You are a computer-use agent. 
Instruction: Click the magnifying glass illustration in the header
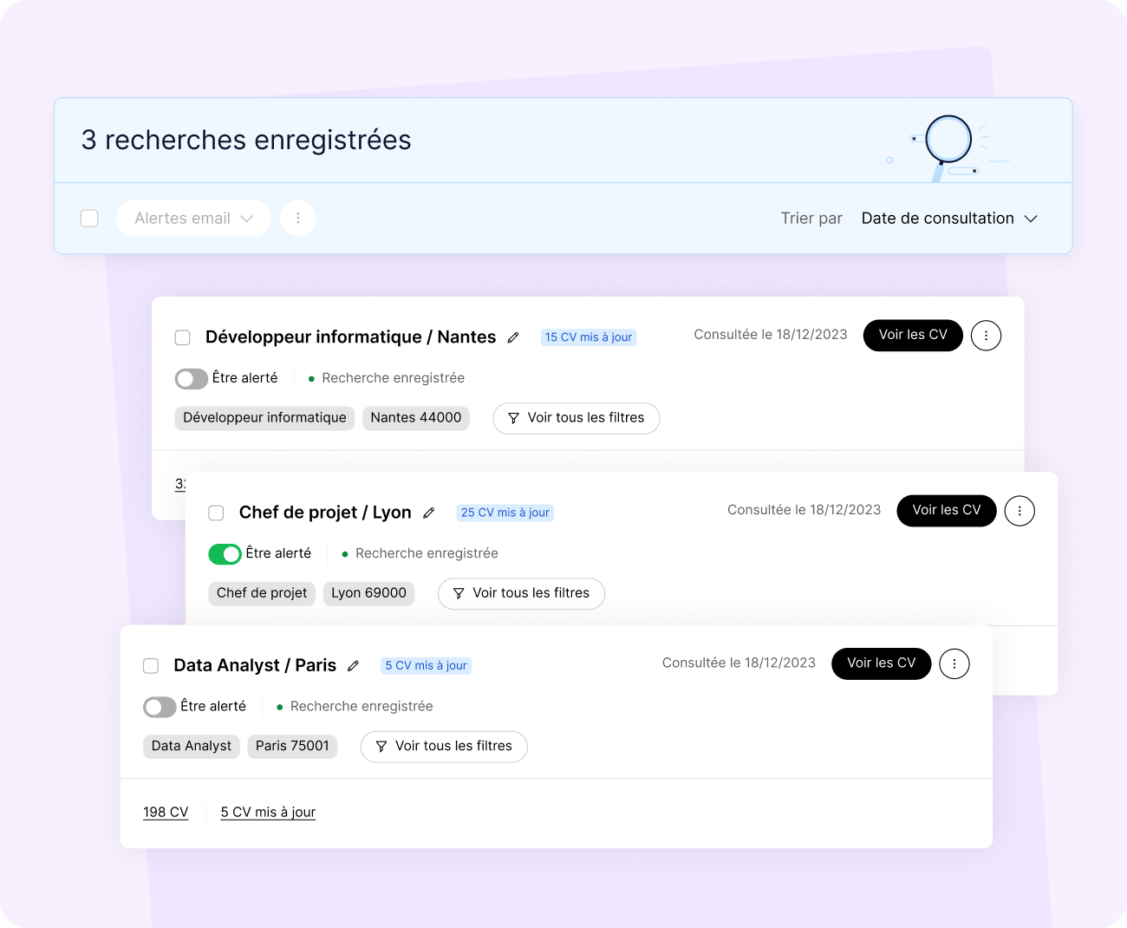point(948,138)
